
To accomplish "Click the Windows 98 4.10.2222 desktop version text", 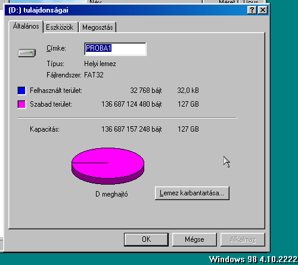I will (x=253, y=260).
